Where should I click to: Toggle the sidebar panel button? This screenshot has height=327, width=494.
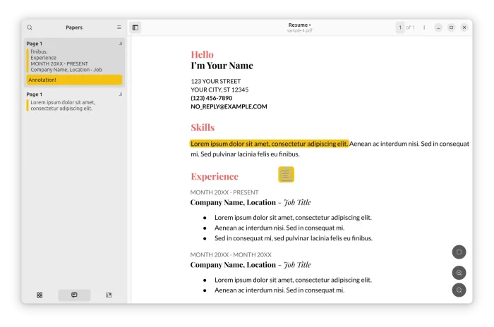[x=135, y=27]
